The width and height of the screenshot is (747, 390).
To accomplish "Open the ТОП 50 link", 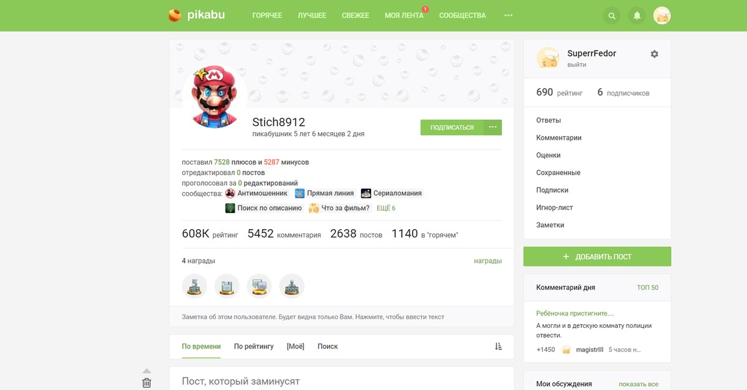I will (647, 288).
